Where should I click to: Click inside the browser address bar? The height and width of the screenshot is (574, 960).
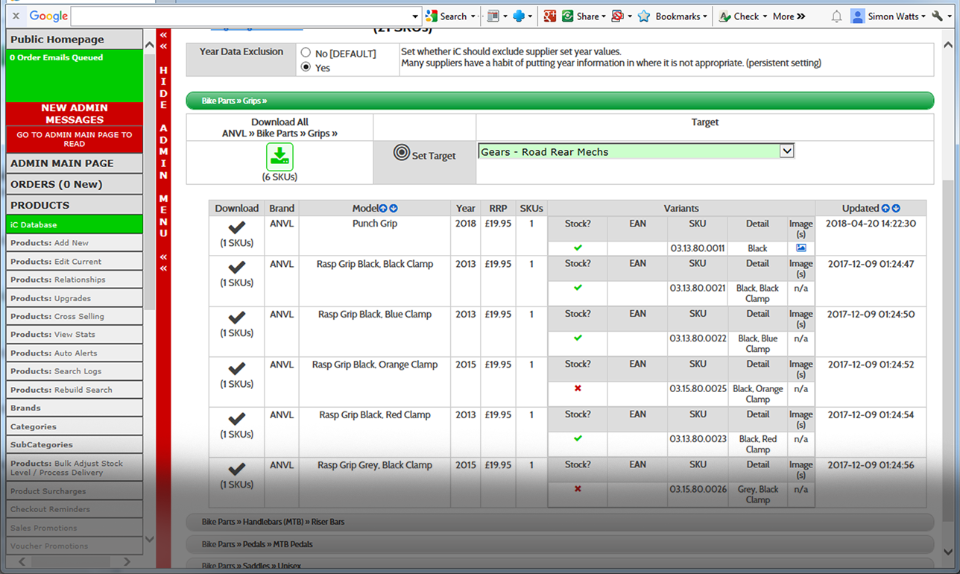(x=246, y=16)
